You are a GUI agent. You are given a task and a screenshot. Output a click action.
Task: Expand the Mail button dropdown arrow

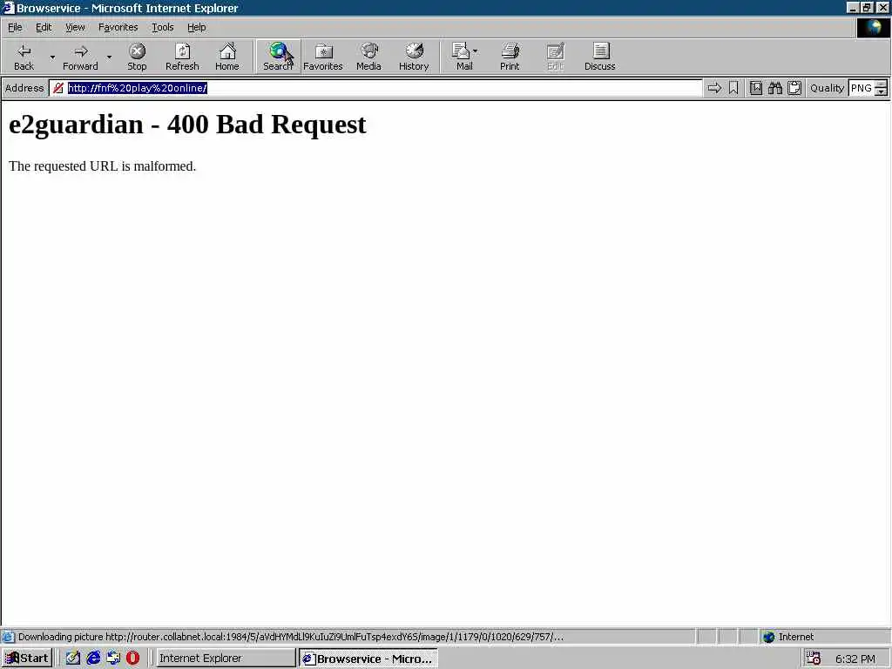click(x=476, y=51)
